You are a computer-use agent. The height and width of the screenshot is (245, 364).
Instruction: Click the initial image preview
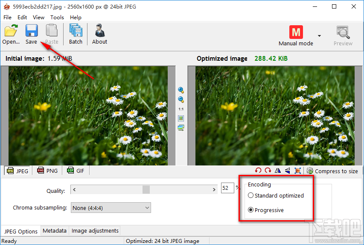88,115
